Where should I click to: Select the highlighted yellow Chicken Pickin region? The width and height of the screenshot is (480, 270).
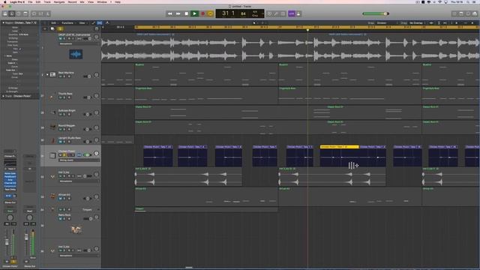339,147
